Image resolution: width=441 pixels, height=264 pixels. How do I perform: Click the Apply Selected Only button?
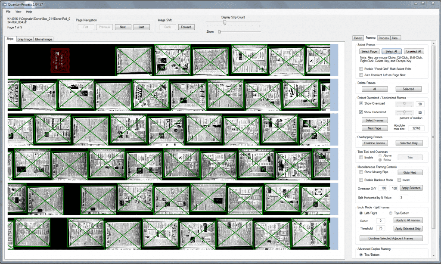(x=408, y=229)
